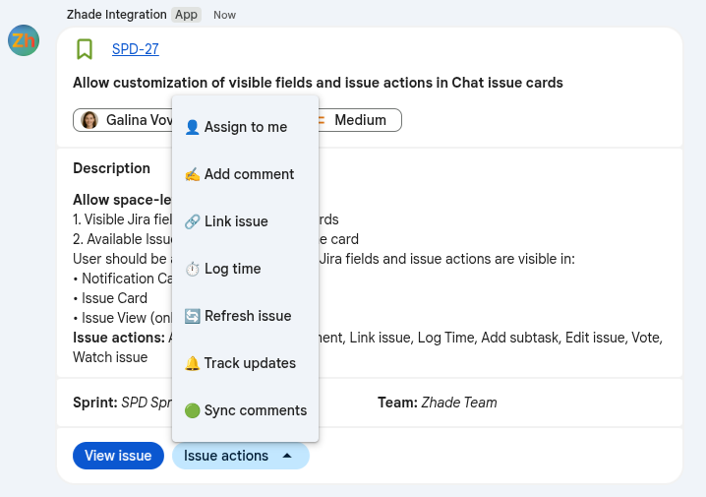
Task: Select Log time menu option
Action: tap(232, 269)
